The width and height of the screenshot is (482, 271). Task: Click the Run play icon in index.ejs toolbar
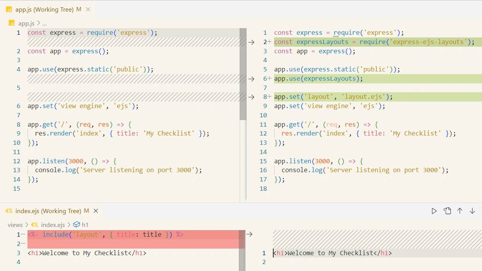pyautogui.click(x=434, y=211)
